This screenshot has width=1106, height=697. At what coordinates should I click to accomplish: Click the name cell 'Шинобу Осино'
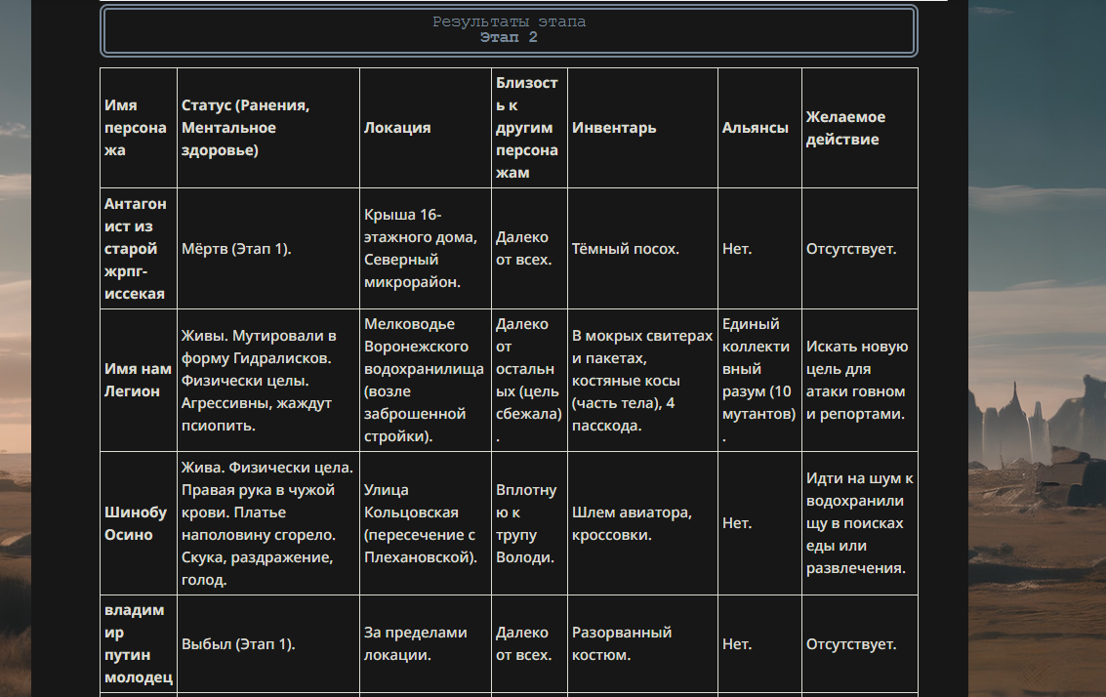(139, 523)
